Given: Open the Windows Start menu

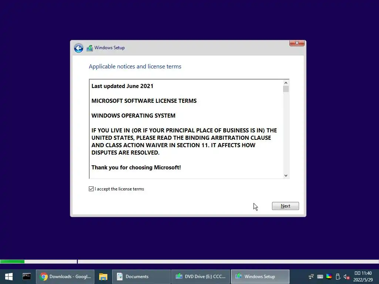Looking at the screenshot, I should pyautogui.click(x=9, y=277).
